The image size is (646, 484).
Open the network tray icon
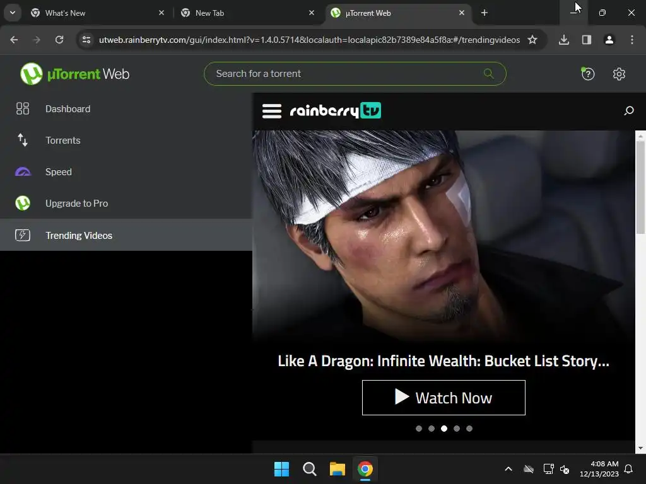click(x=548, y=469)
